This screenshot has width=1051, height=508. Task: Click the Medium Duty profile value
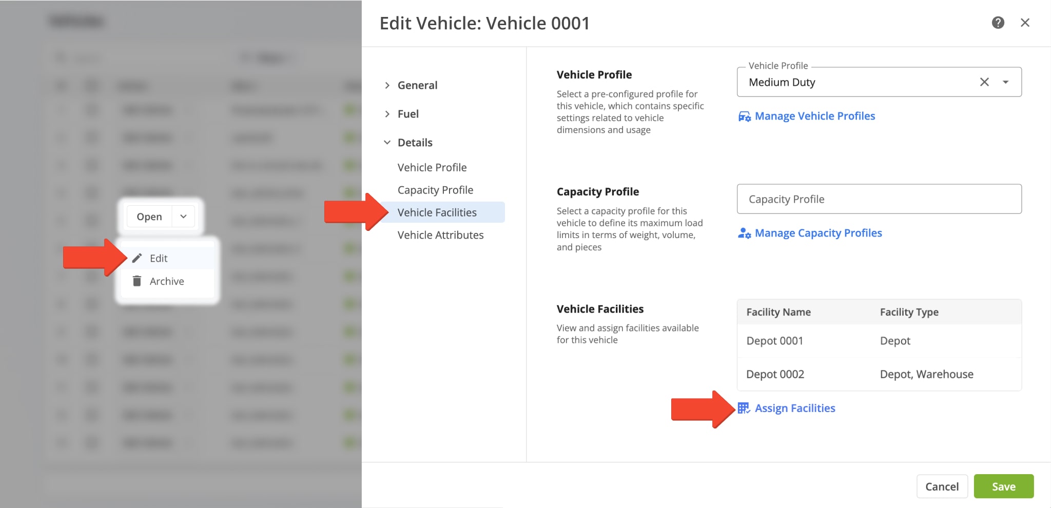782,82
